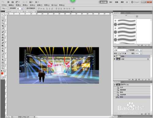Click the delete layer trash icon
Viewport: 153px width, 118px height.
point(149,80)
